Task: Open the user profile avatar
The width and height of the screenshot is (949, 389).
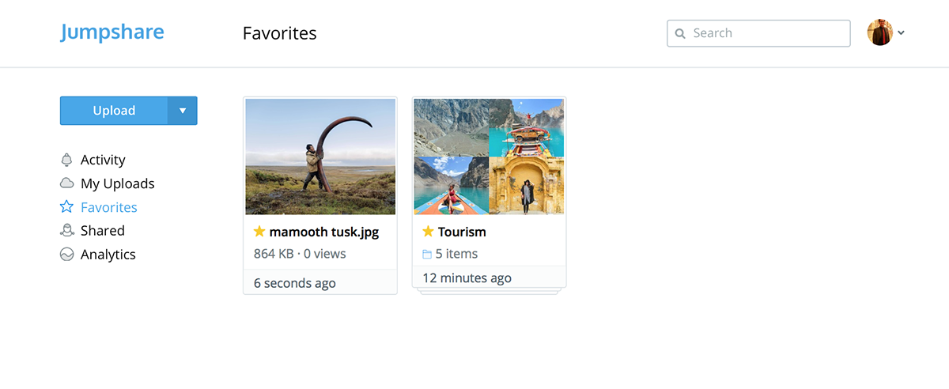Action: tap(879, 33)
